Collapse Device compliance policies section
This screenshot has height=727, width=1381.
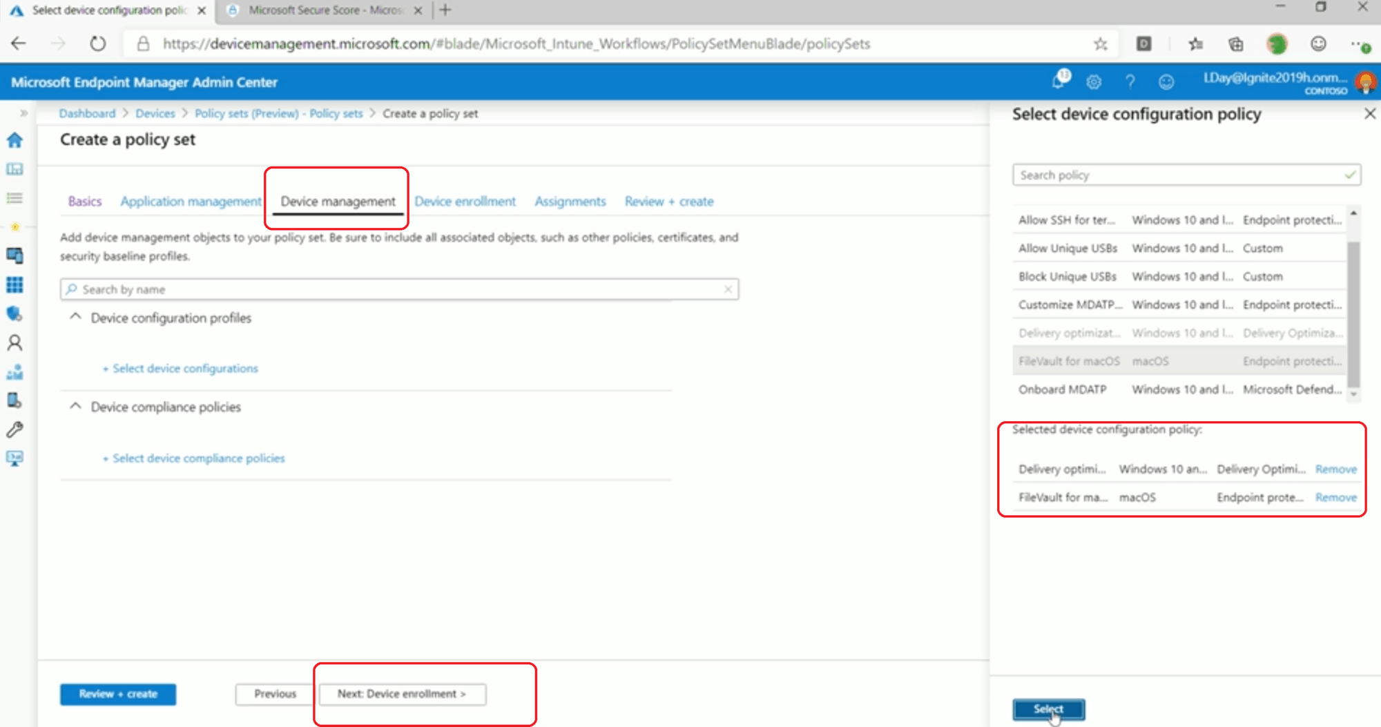point(76,406)
